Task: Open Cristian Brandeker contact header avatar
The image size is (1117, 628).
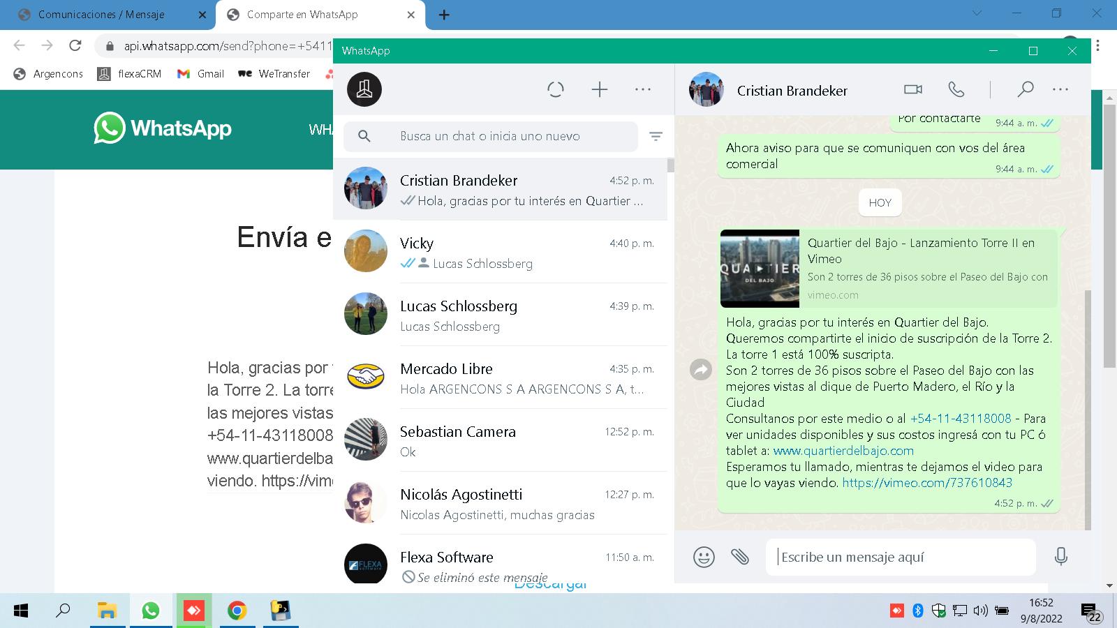Action: click(707, 89)
